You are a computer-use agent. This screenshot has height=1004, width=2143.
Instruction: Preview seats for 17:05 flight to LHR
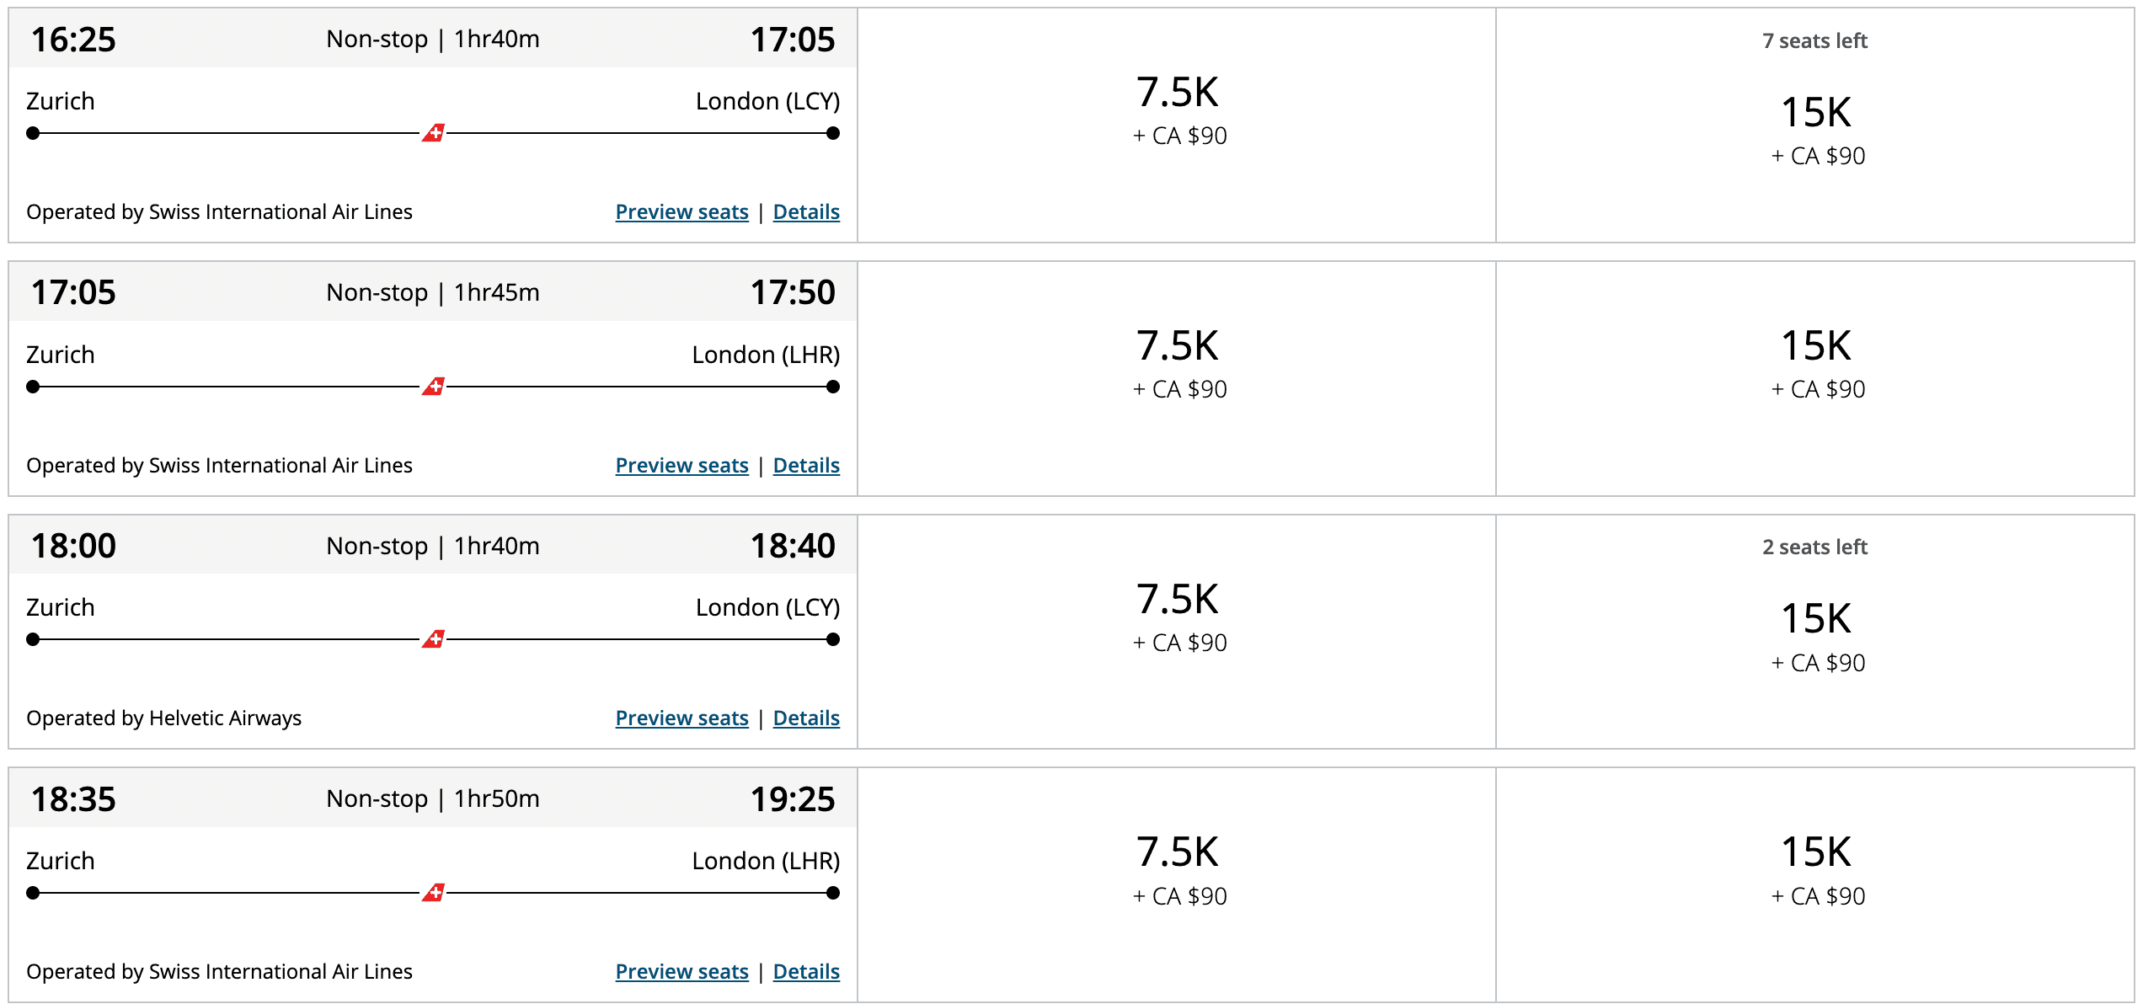pyautogui.click(x=681, y=466)
